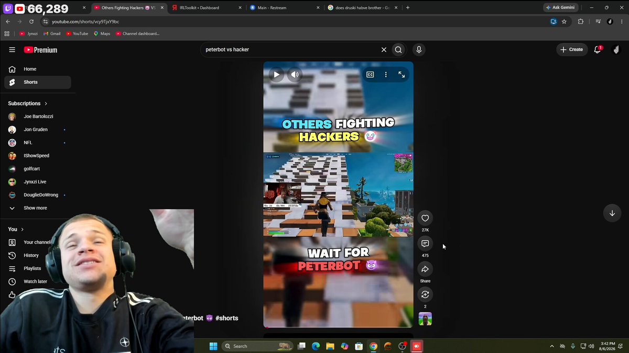Go to next short with down arrow
The image size is (629, 353).
pyautogui.click(x=612, y=213)
